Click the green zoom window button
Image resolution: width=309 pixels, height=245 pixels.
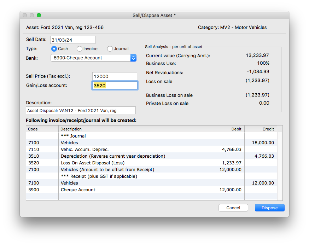tap(39, 15)
